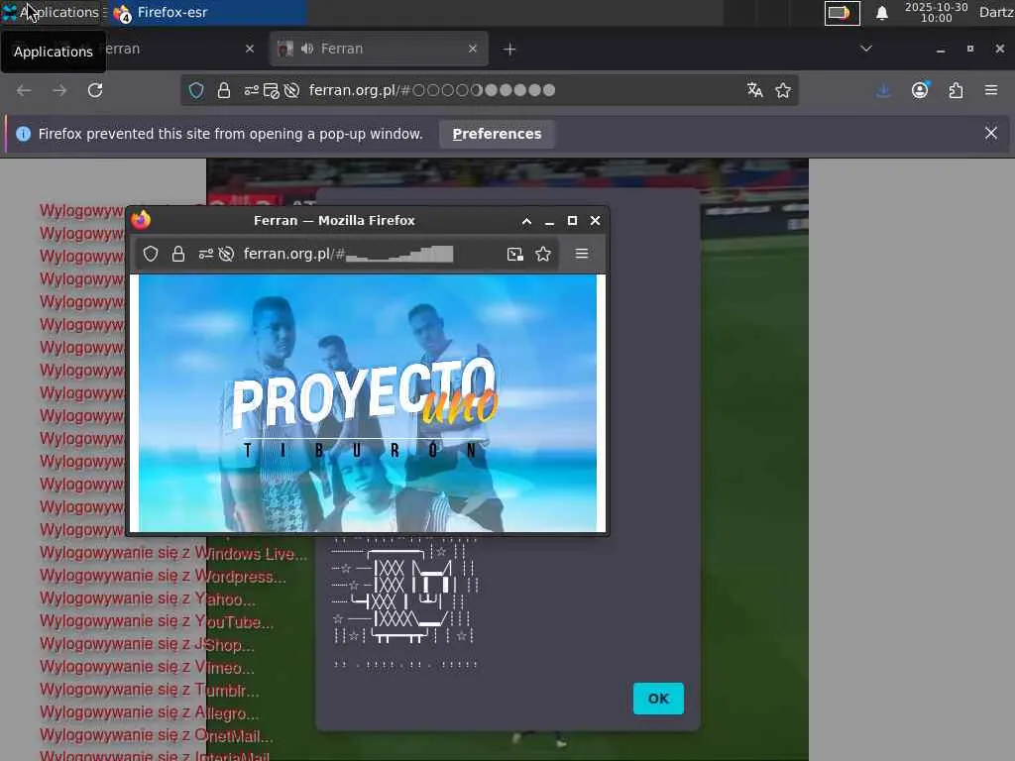Roll up the pop-up window with the caret button
The width and height of the screenshot is (1015, 761).
tap(527, 221)
